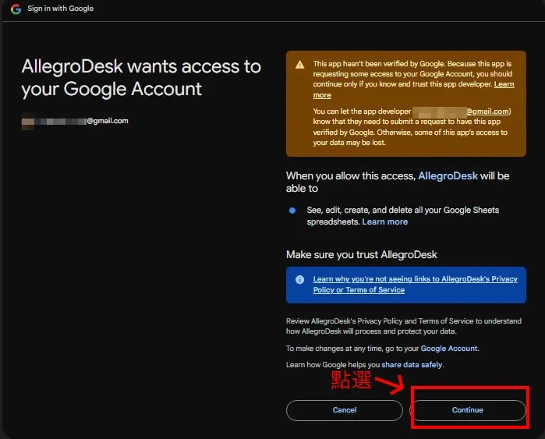545x439 pixels.
Task: Click the red "點選" annotation text
Action: [352, 380]
